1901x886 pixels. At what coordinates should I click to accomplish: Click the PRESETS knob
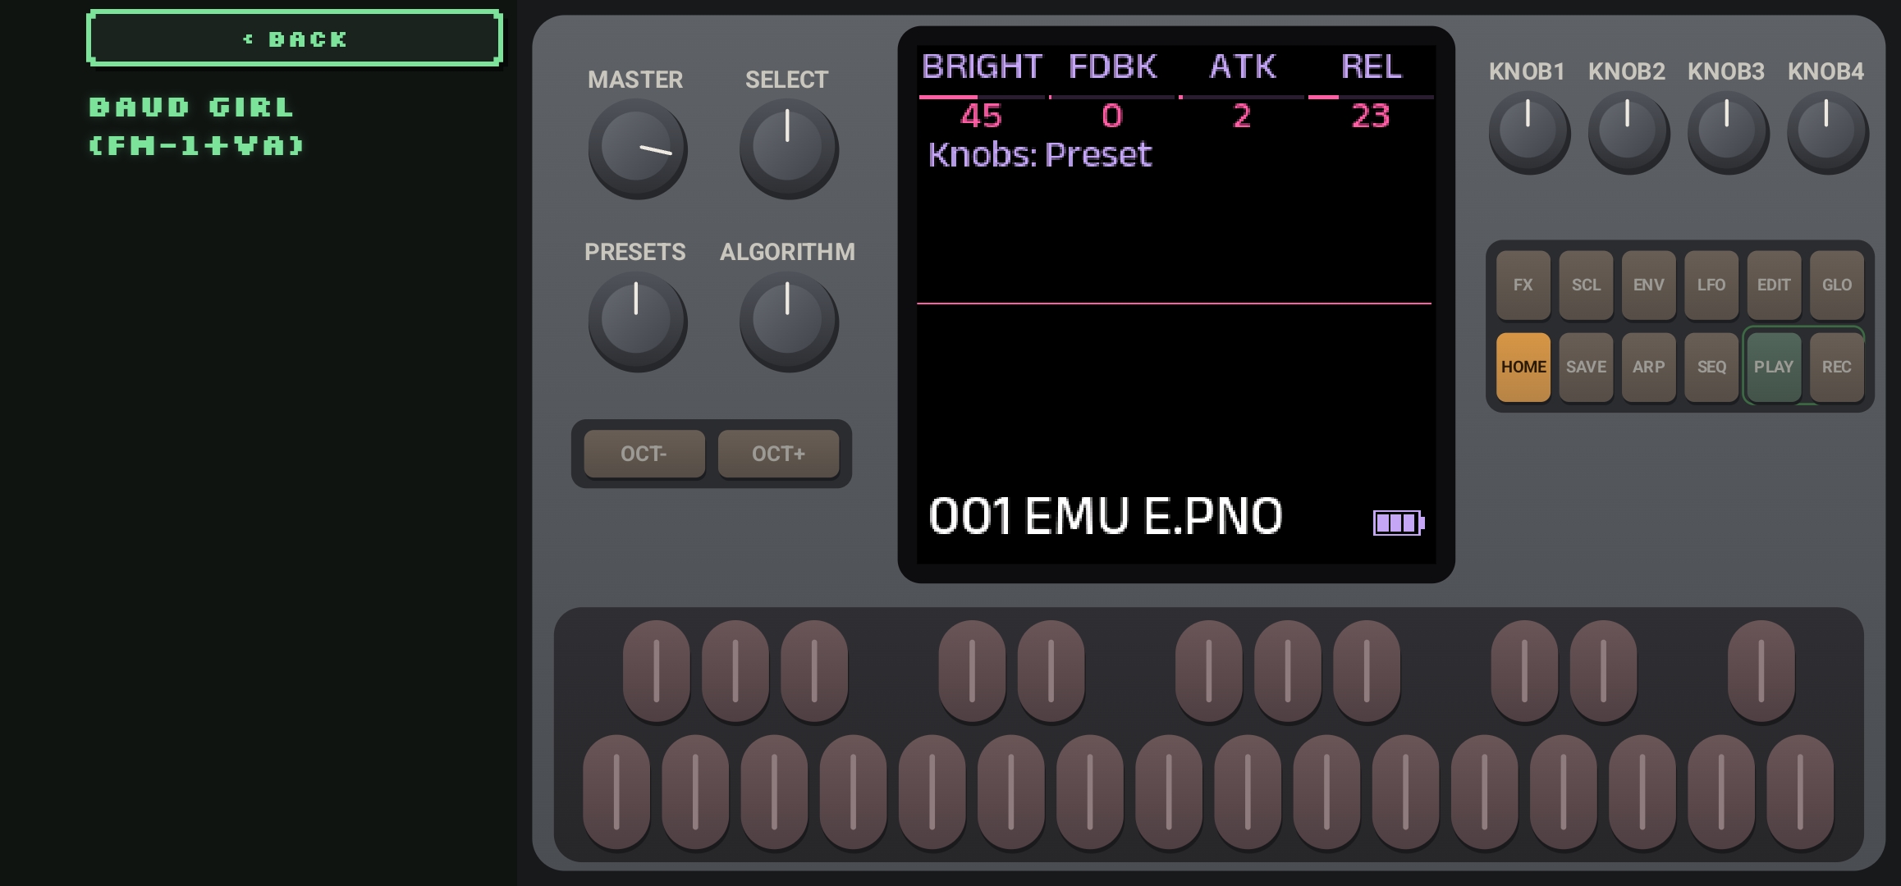click(x=637, y=321)
